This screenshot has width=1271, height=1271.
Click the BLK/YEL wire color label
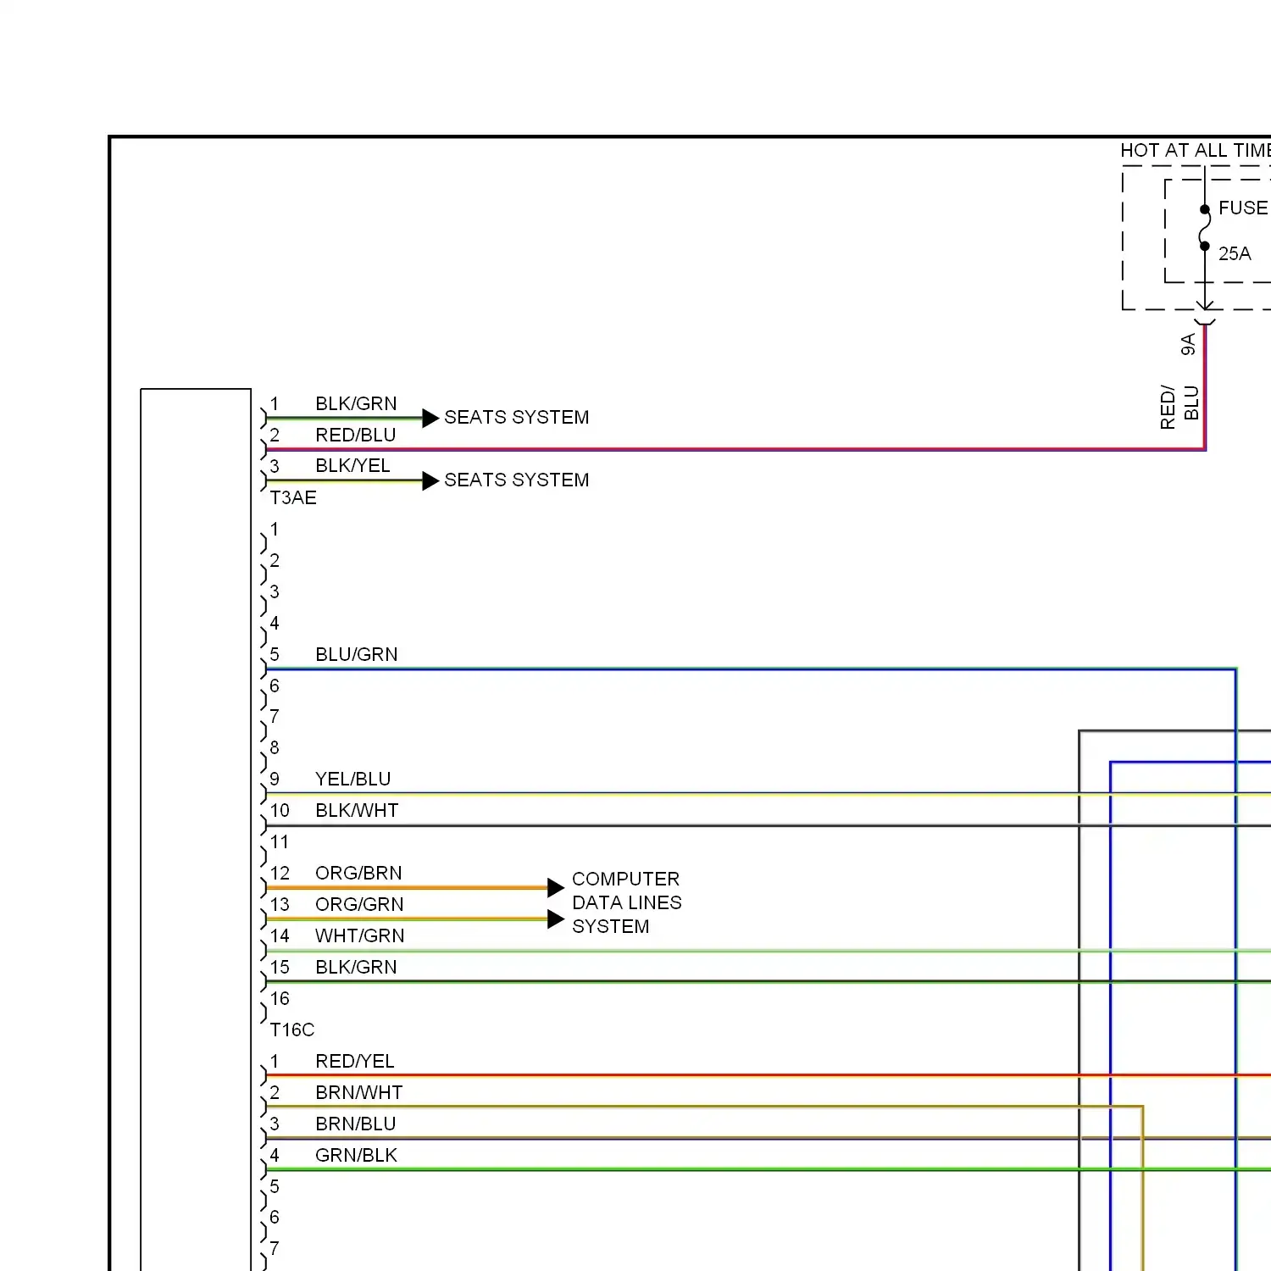352,465
